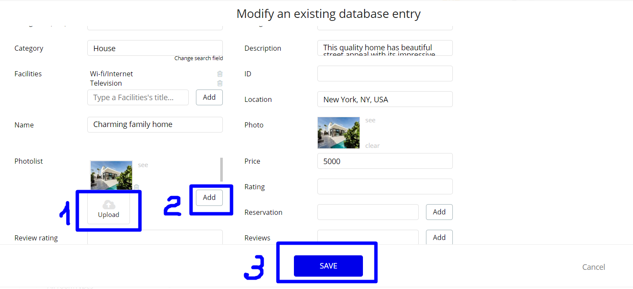Delete the Wi-fi/Internet facility with trash icon
The width and height of the screenshot is (633, 289).
pyautogui.click(x=220, y=74)
